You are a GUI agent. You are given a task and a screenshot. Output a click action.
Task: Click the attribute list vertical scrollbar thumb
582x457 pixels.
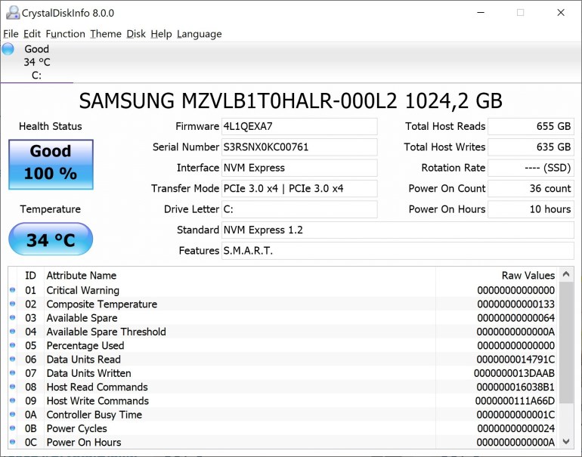566,342
